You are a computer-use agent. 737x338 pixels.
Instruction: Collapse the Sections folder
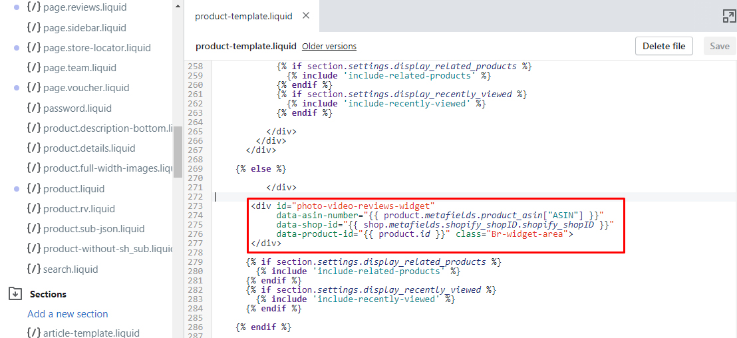click(15, 294)
